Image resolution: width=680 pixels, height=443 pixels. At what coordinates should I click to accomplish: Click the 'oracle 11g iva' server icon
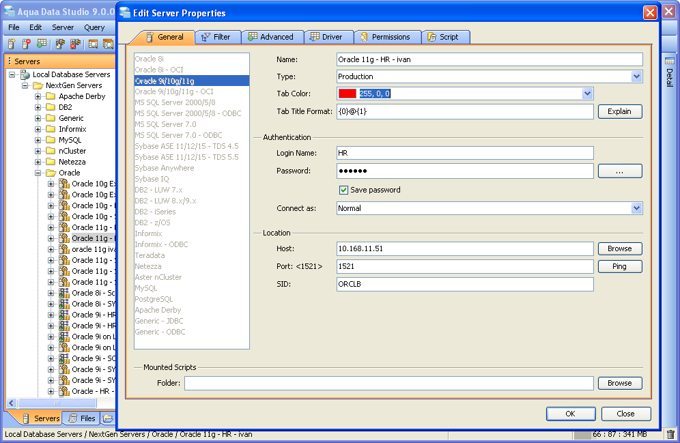pos(64,249)
